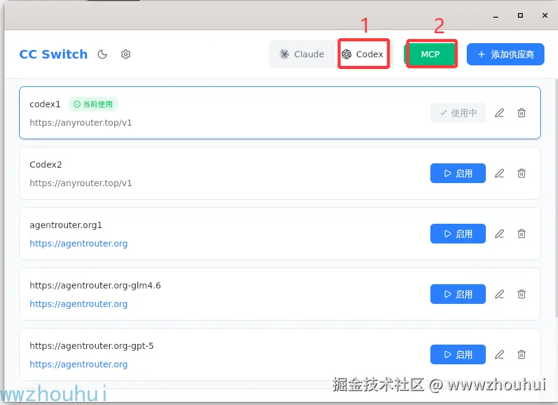This screenshot has width=558, height=405.
Task: Open the MCP management button
Action: click(x=430, y=54)
